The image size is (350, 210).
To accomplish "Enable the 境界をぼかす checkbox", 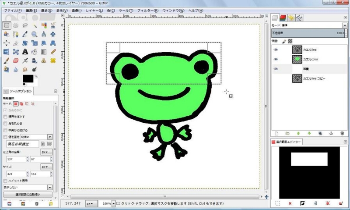I will (x=5, y=117).
